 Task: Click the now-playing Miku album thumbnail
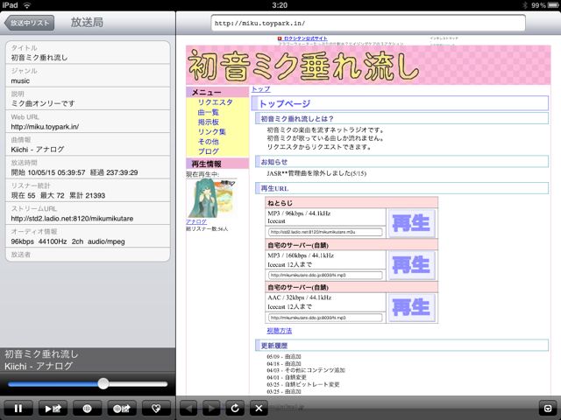[x=211, y=199]
